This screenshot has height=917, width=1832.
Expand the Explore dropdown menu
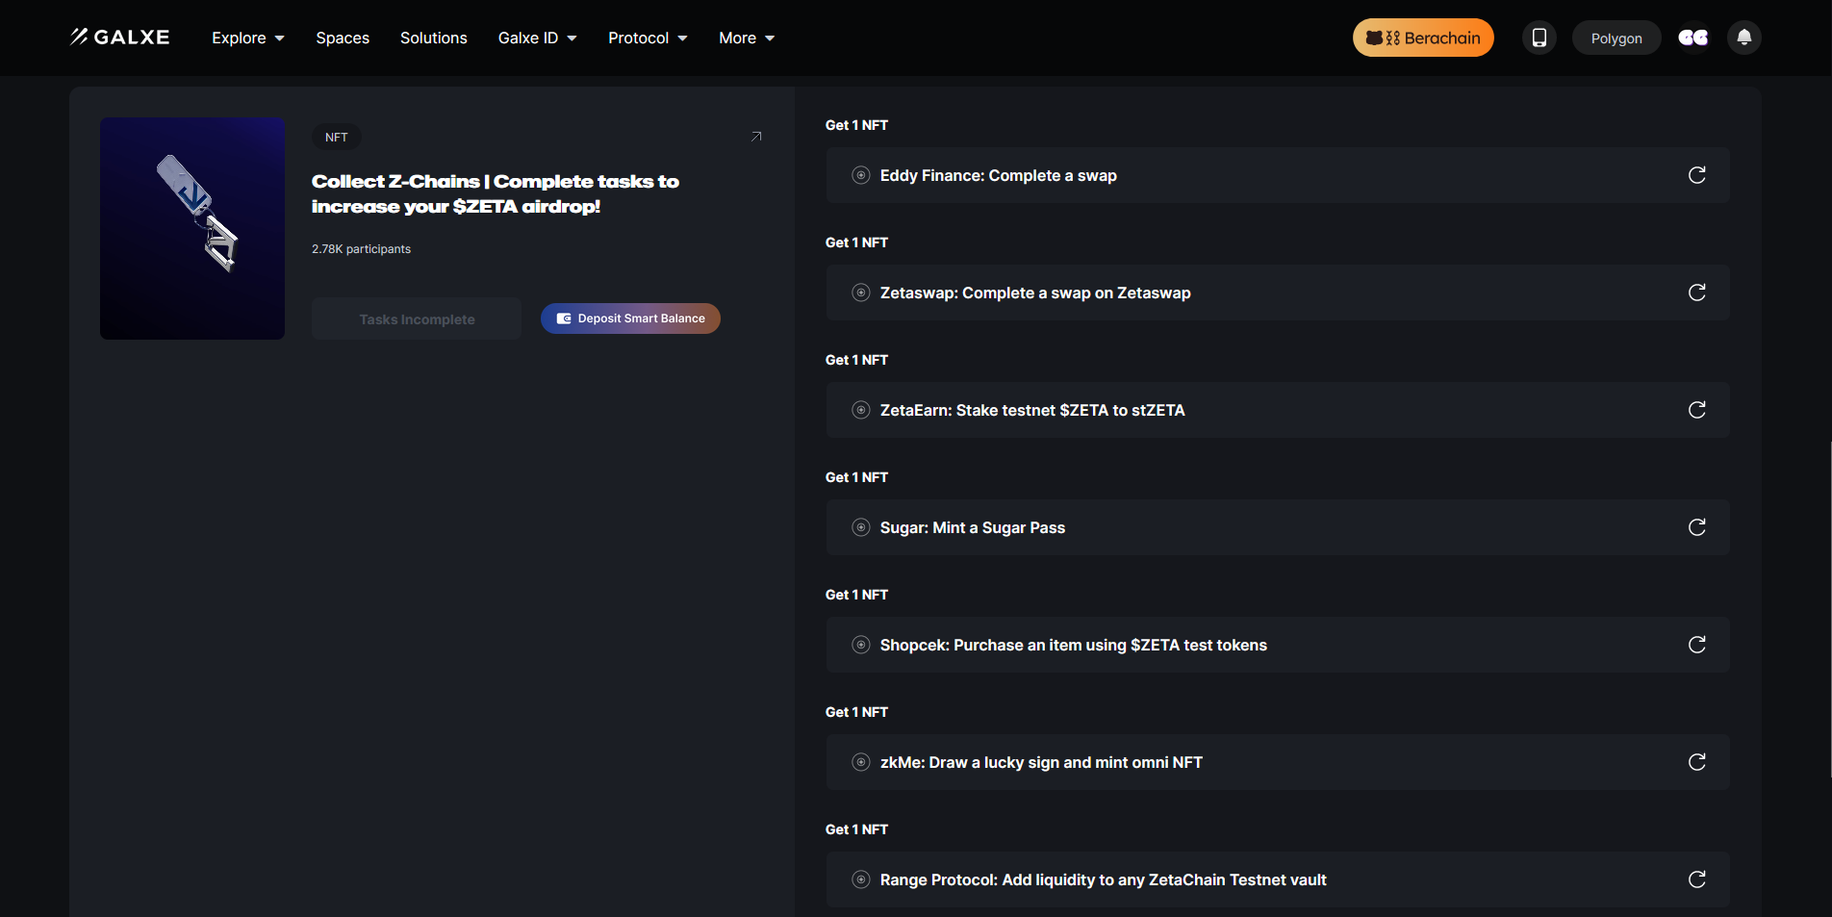pos(247,38)
